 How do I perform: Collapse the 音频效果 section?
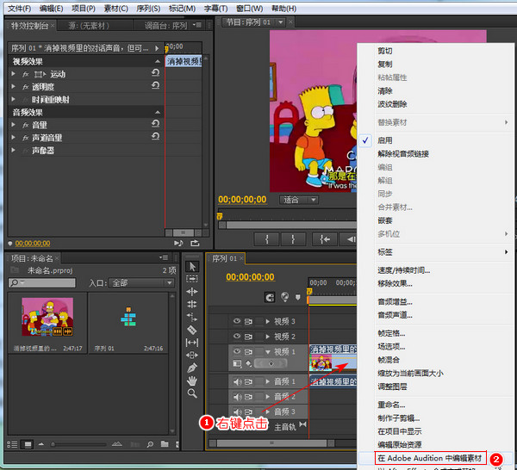(158, 112)
